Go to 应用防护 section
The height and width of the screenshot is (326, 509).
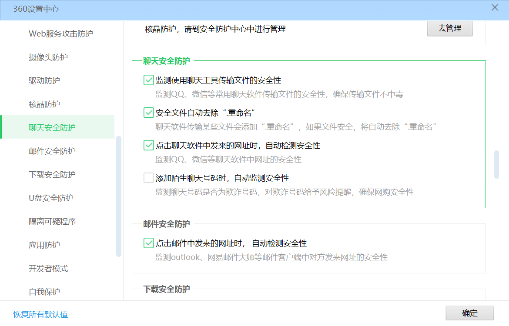tap(44, 245)
